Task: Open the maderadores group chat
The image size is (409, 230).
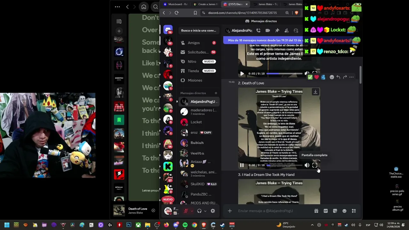Action: (198, 112)
